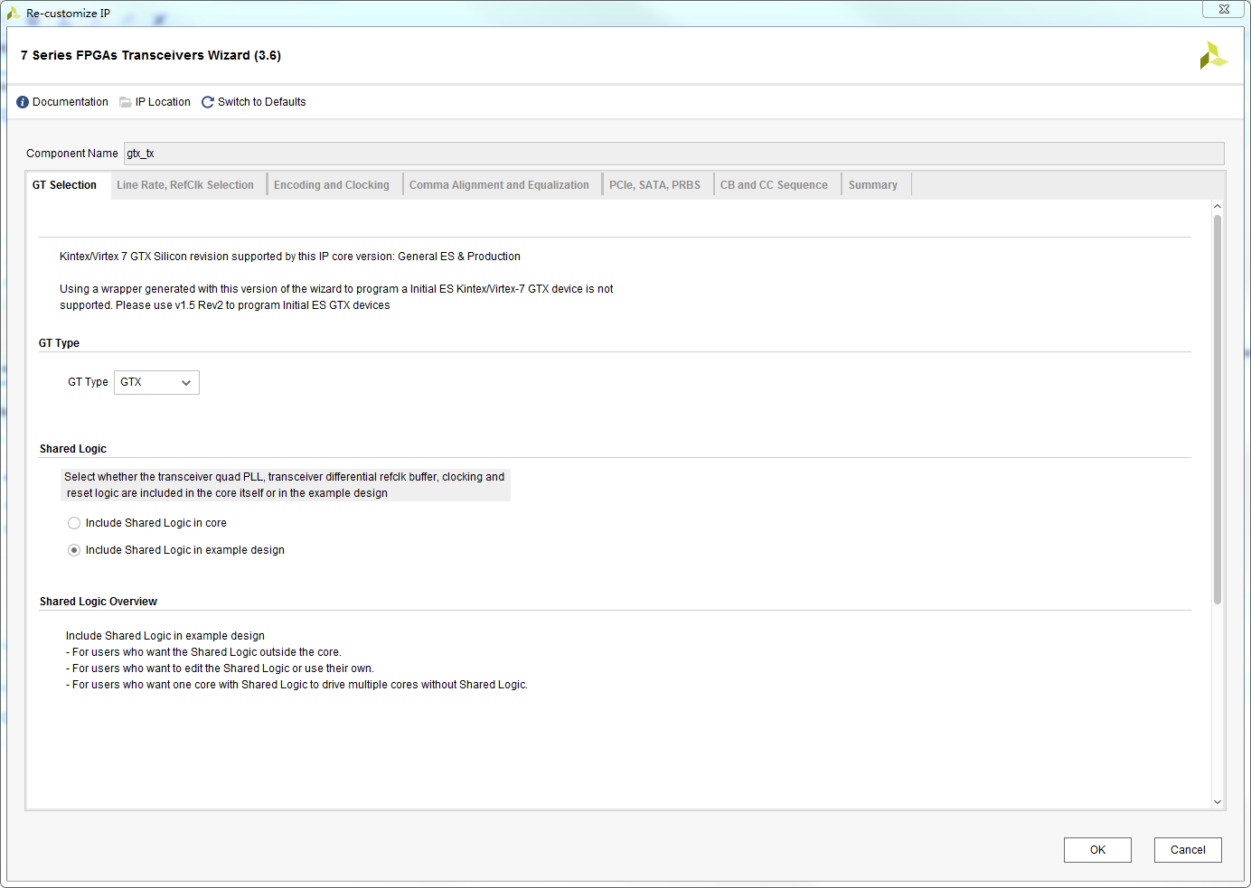Open the Documentation link
1251x888 pixels.
71,102
